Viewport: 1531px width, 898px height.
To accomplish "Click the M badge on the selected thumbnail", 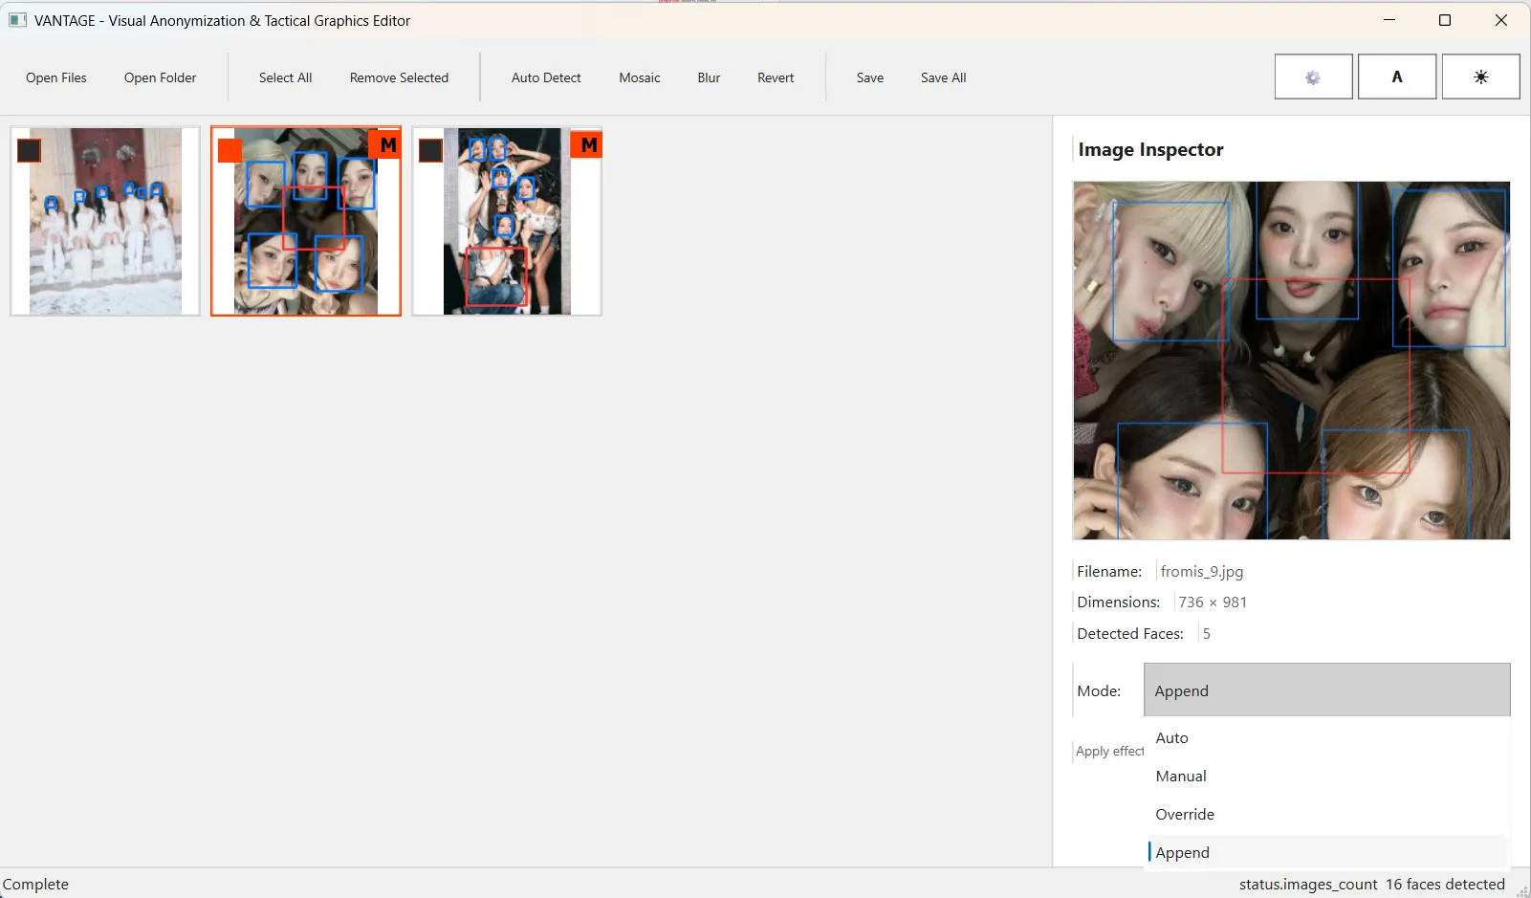I will (387, 145).
